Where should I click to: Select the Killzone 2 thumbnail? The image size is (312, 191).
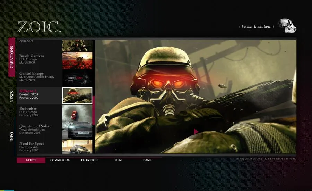[77, 95]
